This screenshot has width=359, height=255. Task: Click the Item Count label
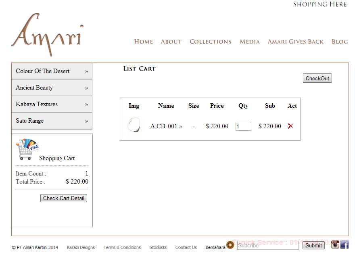31,173
